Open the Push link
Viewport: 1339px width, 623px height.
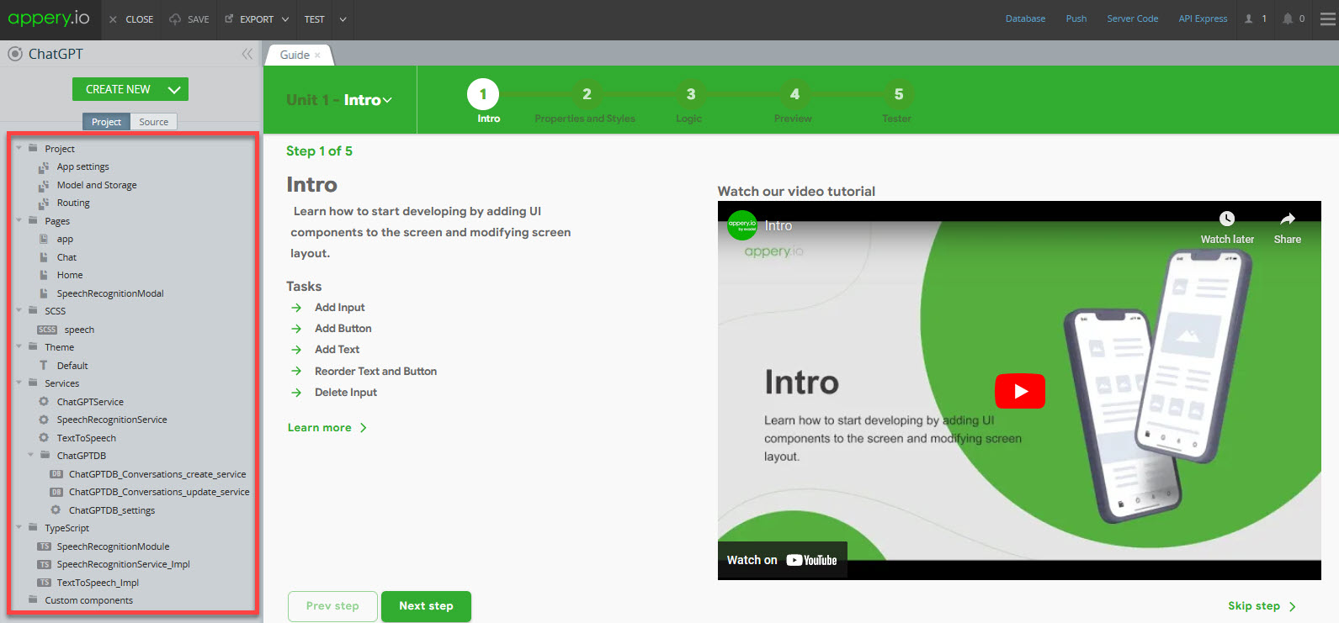tap(1076, 18)
